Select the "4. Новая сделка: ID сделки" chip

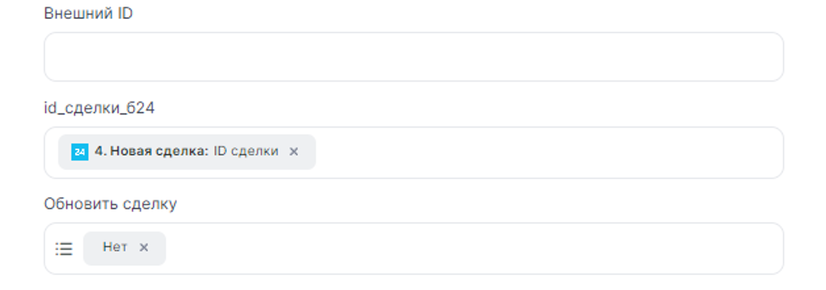pos(187,152)
